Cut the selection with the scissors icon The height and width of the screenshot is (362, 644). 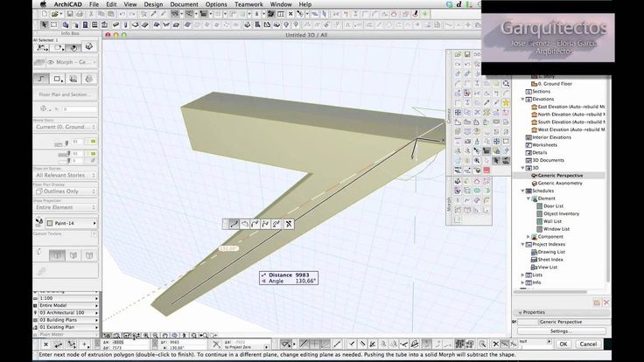click(91, 14)
